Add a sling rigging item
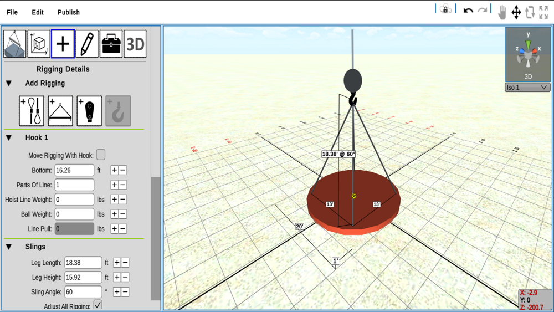This screenshot has width=554, height=312. [x=32, y=111]
